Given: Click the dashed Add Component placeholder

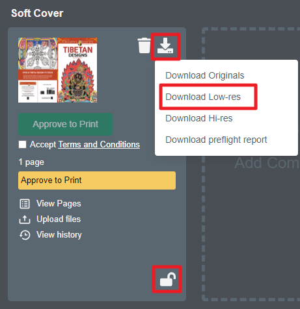Looking at the screenshot, I should point(251,164).
